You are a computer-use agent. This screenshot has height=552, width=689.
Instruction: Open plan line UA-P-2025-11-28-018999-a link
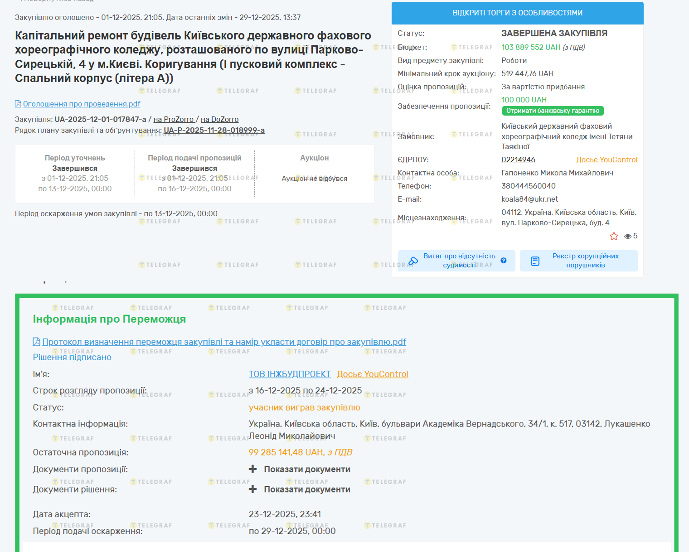coord(214,131)
